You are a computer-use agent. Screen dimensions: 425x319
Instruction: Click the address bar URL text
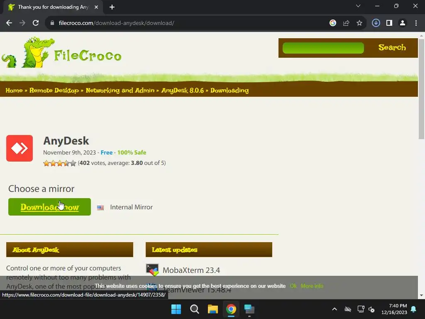[116, 23]
